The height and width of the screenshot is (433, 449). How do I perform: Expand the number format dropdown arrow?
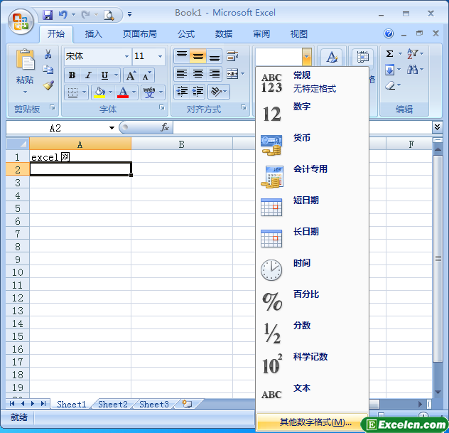[x=306, y=57]
